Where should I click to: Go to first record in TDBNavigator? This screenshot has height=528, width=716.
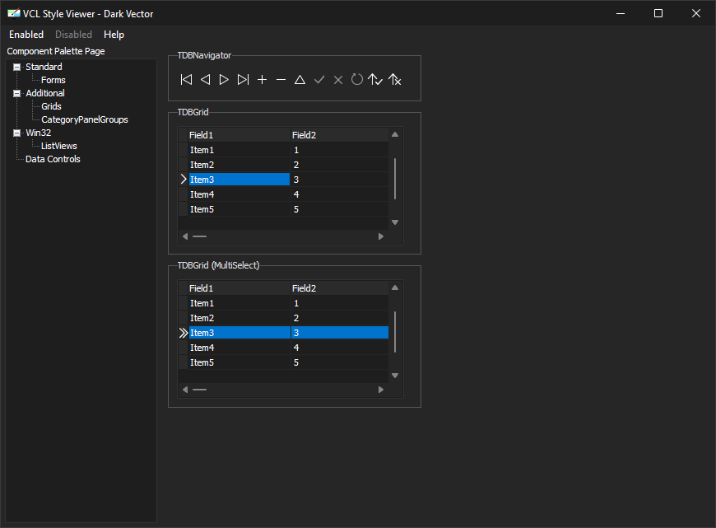click(x=186, y=80)
